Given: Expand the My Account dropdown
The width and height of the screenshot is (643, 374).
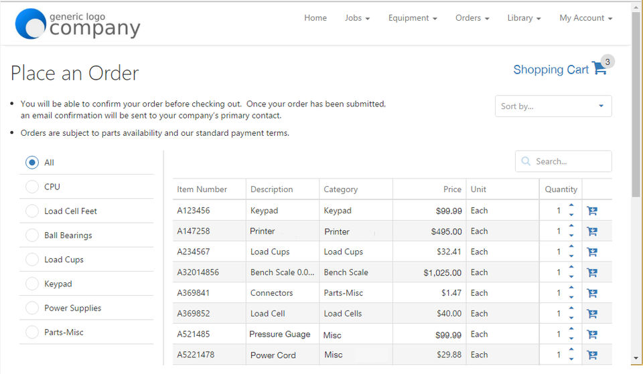Looking at the screenshot, I should 585,18.
